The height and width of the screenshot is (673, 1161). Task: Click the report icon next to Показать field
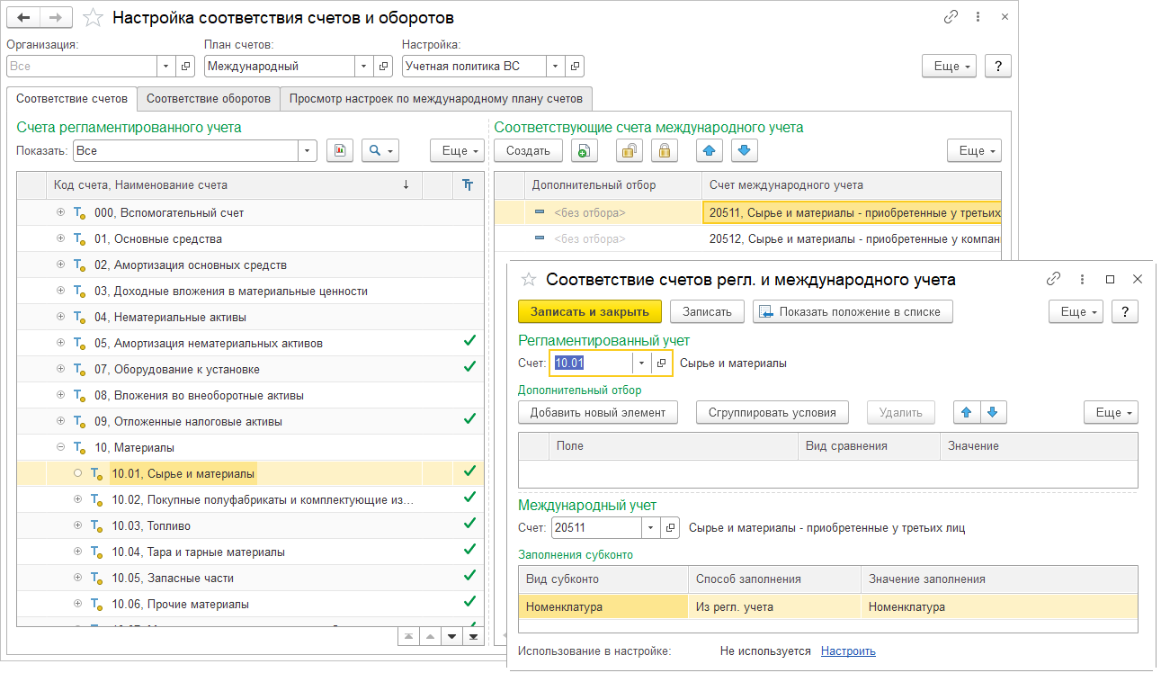(340, 151)
